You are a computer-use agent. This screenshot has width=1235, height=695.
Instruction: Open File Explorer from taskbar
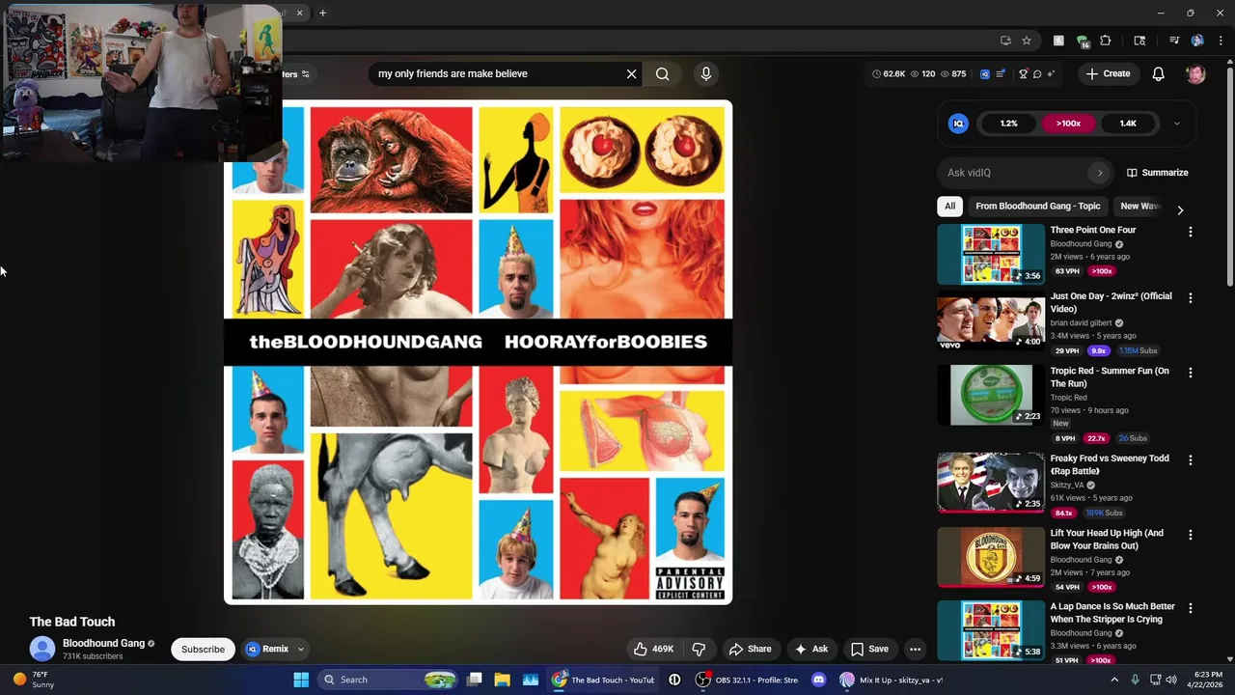pyautogui.click(x=502, y=680)
